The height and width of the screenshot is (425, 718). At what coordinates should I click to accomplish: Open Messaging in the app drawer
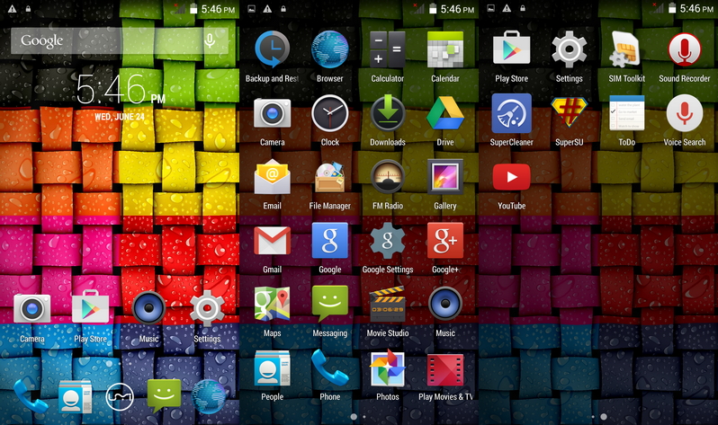point(329,304)
